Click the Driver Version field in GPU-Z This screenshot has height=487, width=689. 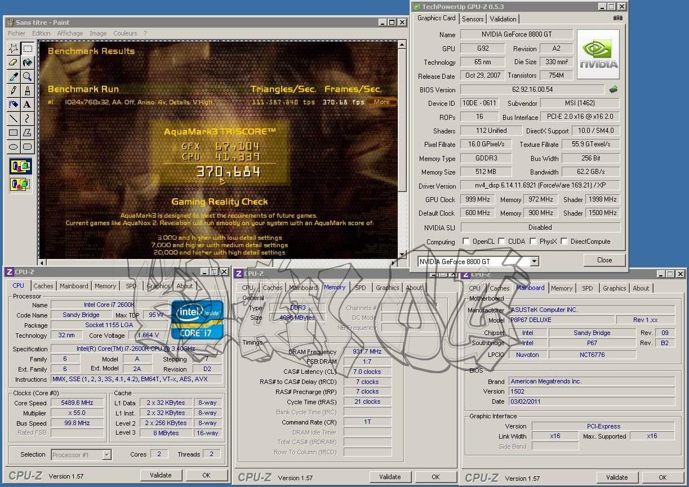pyautogui.click(x=540, y=186)
